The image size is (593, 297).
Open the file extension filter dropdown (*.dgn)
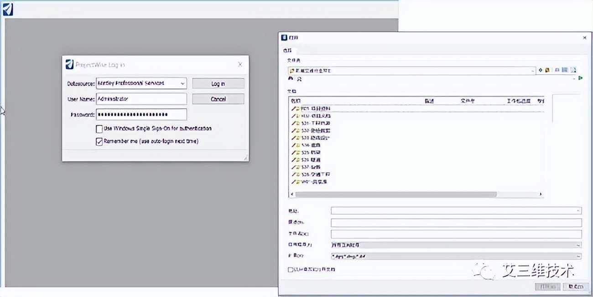pyautogui.click(x=578, y=256)
